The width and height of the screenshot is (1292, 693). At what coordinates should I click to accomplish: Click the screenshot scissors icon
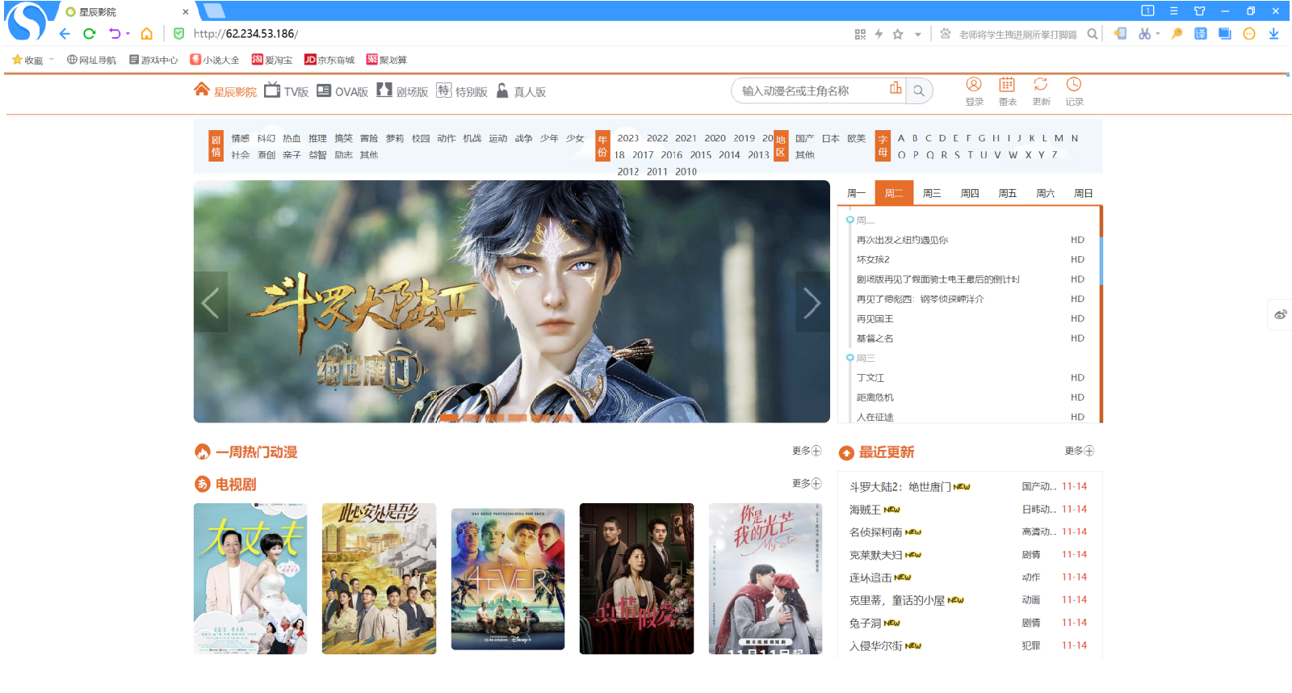pyautogui.click(x=1144, y=34)
